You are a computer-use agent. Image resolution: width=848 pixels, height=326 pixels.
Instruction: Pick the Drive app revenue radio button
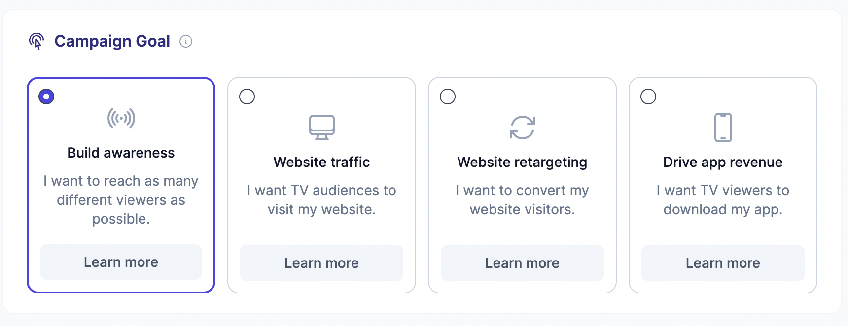click(x=648, y=97)
